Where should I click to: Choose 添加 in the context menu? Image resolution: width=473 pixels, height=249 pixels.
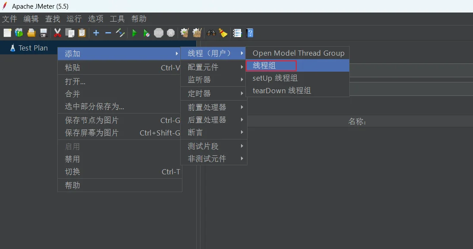pyautogui.click(x=120, y=54)
